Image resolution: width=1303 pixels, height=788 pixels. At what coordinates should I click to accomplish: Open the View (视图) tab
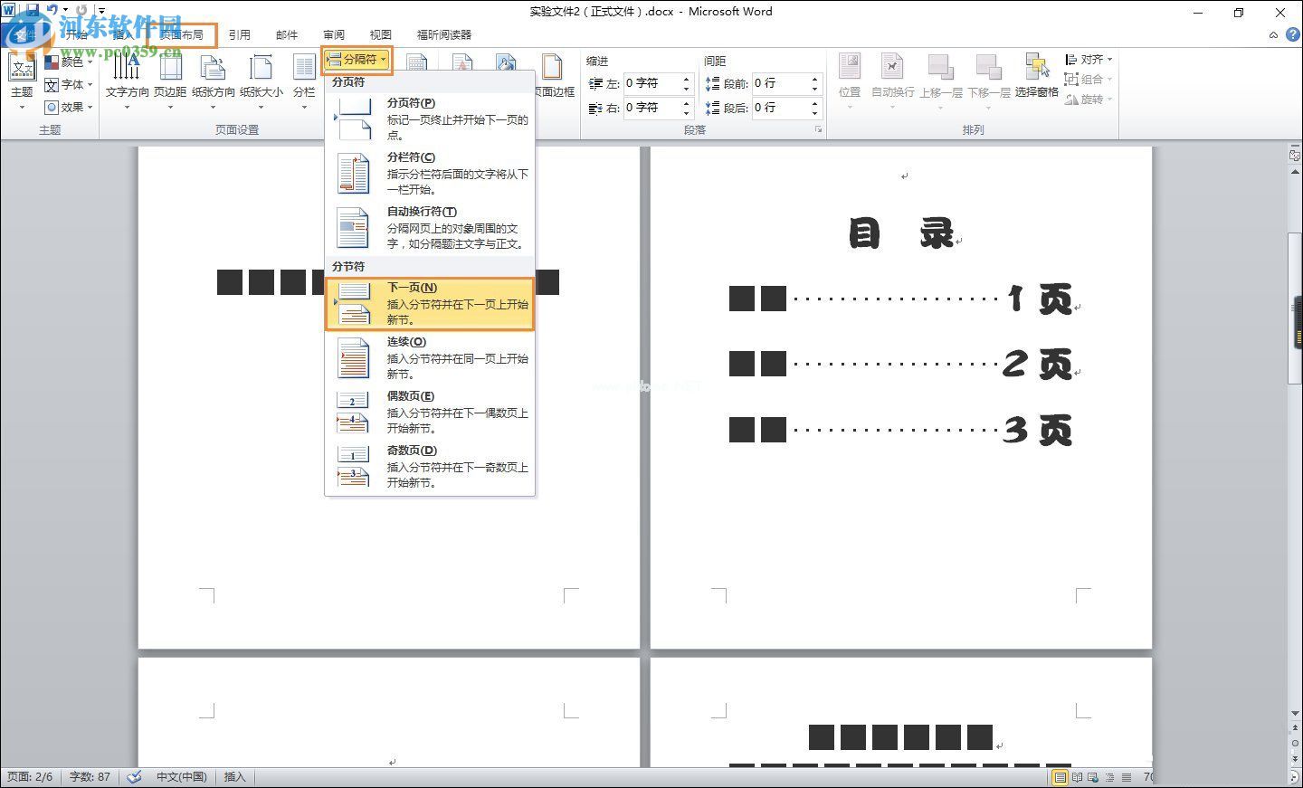(x=381, y=35)
